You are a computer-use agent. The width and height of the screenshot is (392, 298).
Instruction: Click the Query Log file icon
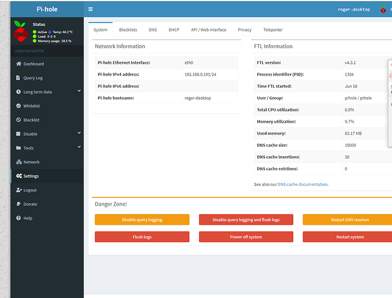(x=18, y=77)
